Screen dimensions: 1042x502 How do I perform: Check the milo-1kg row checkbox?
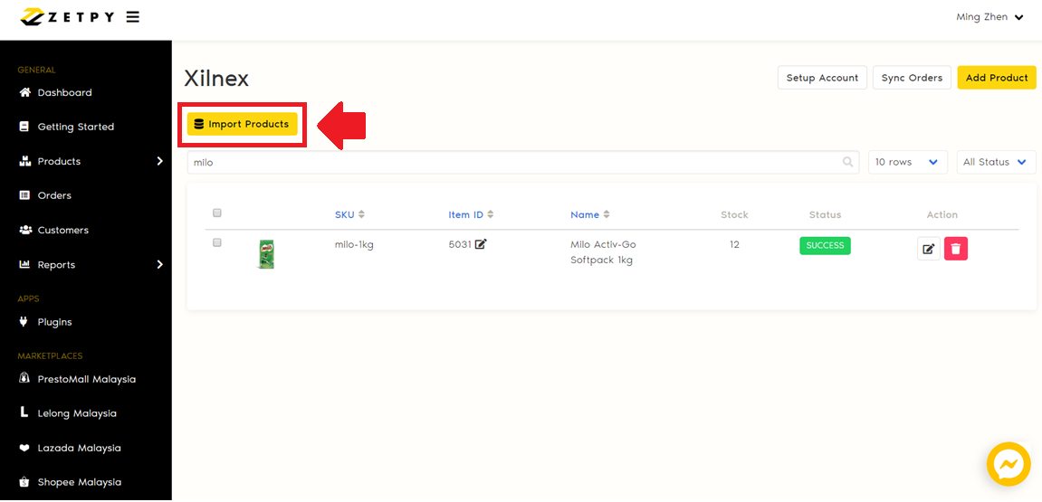(x=216, y=243)
